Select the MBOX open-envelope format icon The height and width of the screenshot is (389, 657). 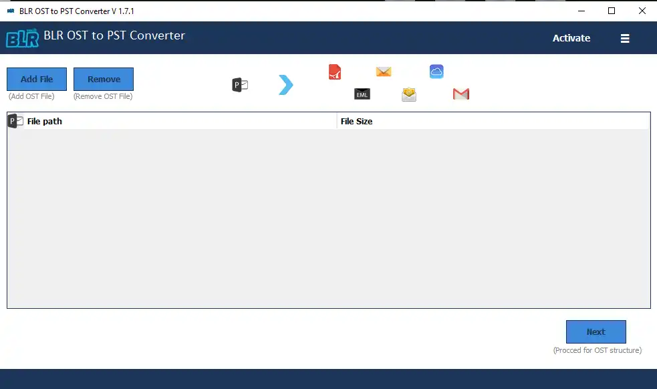(x=408, y=94)
